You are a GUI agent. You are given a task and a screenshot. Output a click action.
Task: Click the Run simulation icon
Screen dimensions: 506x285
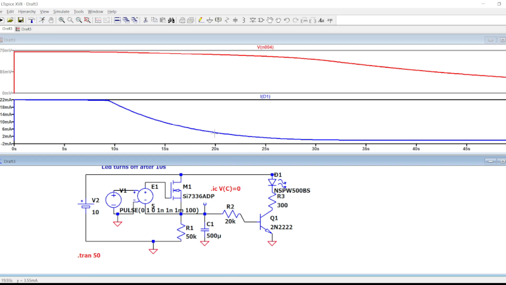(x=42, y=20)
